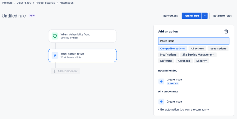Open the Juice-Shop breadcrumb link

point(24,3)
